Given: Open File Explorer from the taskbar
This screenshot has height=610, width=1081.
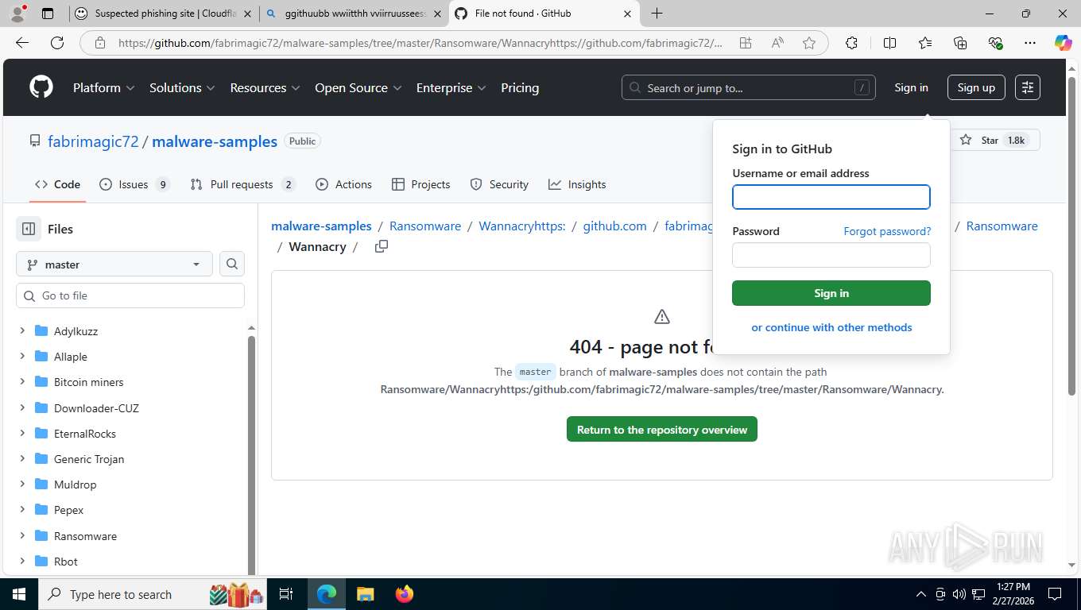Looking at the screenshot, I should (x=365, y=594).
